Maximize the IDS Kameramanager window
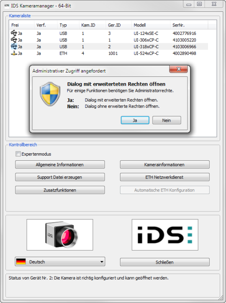This screenshot has width=226, height=303. [199, 4]
